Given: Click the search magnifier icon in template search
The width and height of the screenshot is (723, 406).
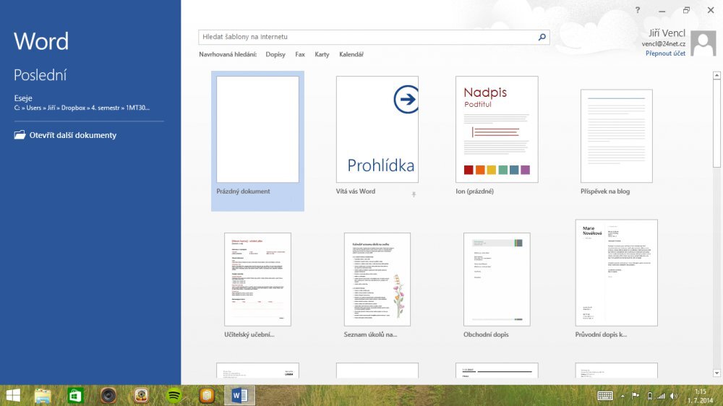Looking at the screenshot, I should (542, 37).
